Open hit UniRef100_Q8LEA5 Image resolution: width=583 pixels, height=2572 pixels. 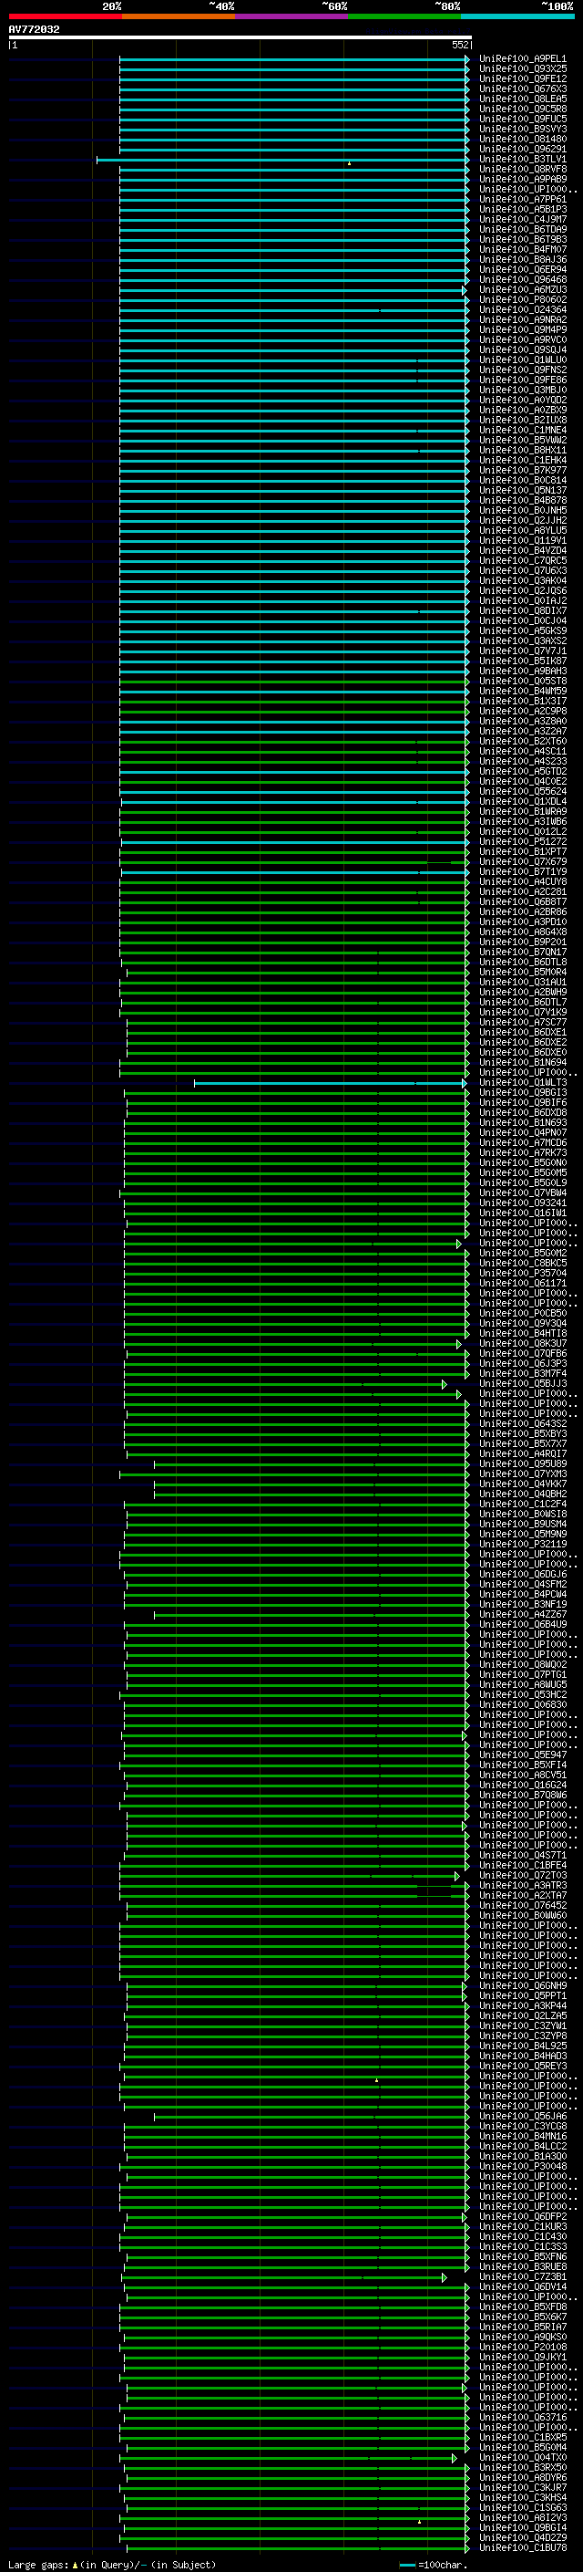click(x=522, y=99)
